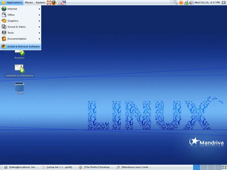Switch to the second workspace in the pager
This screenshot has height=170, width=227.
[204, 167]
